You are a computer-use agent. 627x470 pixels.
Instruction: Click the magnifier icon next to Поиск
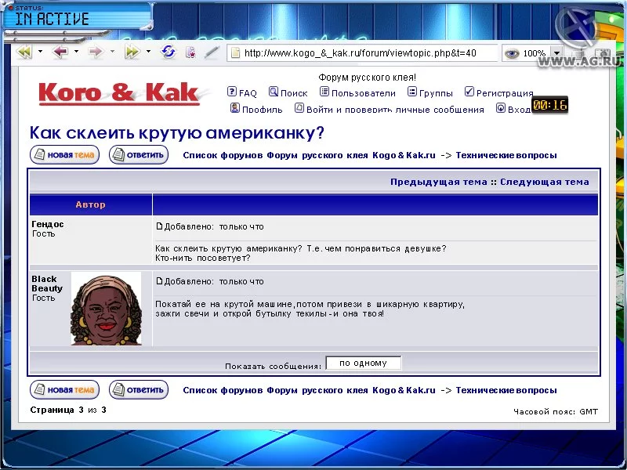[x=274, y=92]
